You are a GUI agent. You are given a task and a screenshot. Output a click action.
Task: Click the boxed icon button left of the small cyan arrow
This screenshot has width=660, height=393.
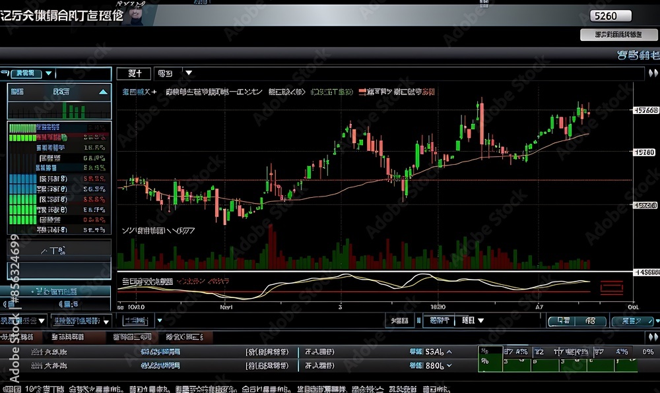click(x=135, y=320)
